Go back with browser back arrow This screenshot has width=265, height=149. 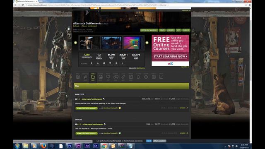(x=15, y=5)
